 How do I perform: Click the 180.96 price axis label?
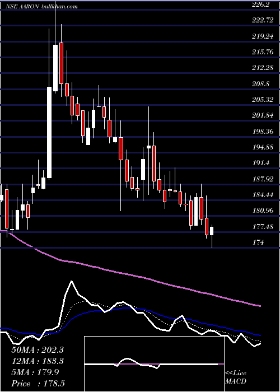[263, 210]
